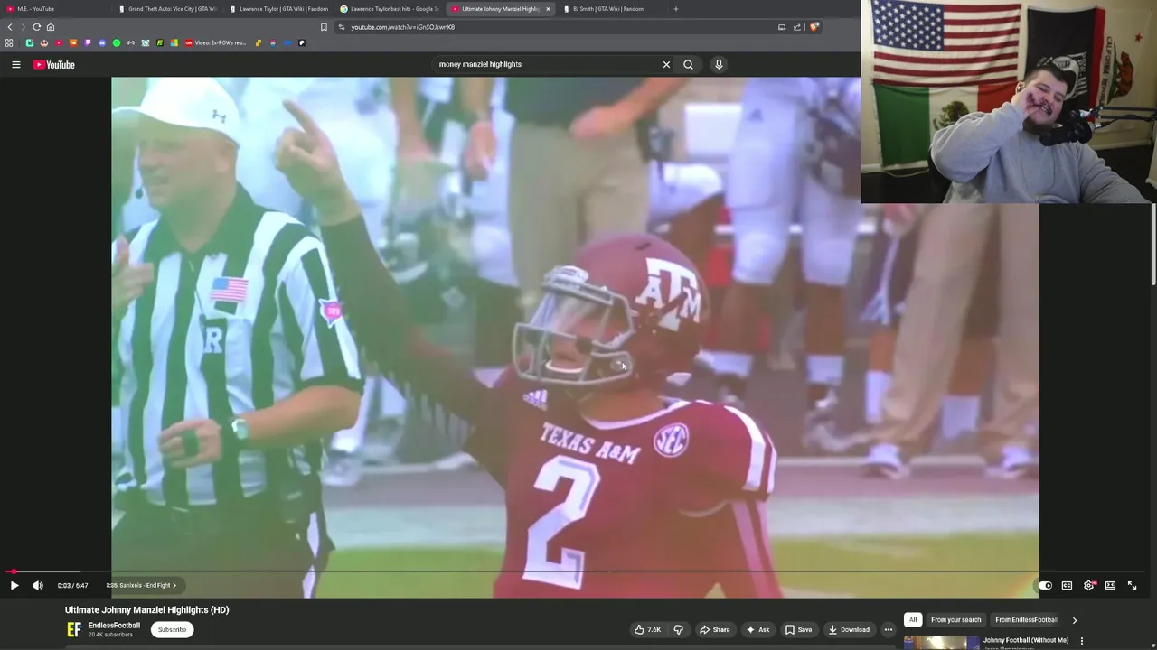Subscribe to EndlessFootball
Image resolution: width=1157 pixels, height=650 pixels.
pyautogui.click(x=172, y=629)
